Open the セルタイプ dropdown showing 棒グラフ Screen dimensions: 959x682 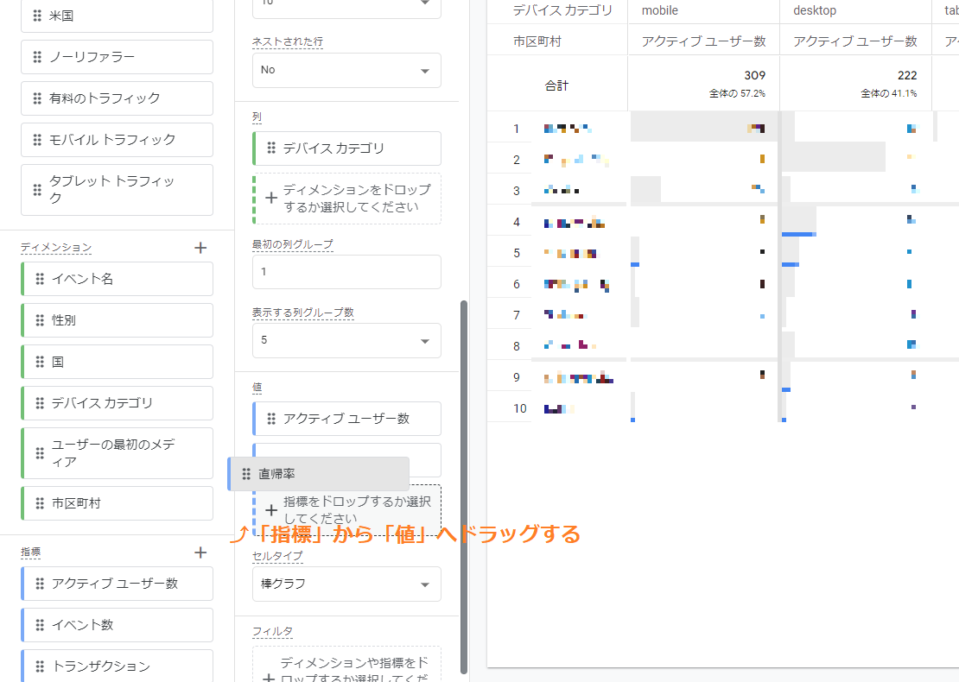[x=346, y=584]
